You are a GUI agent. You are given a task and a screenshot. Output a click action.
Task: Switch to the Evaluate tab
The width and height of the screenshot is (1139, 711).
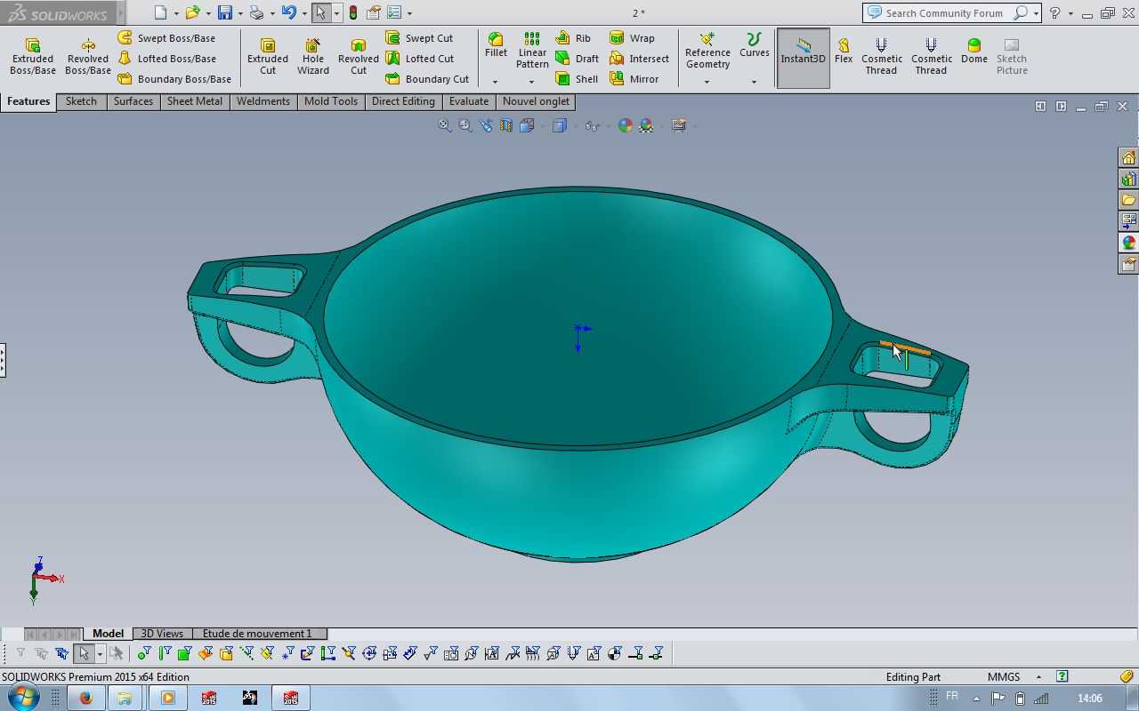469,101
